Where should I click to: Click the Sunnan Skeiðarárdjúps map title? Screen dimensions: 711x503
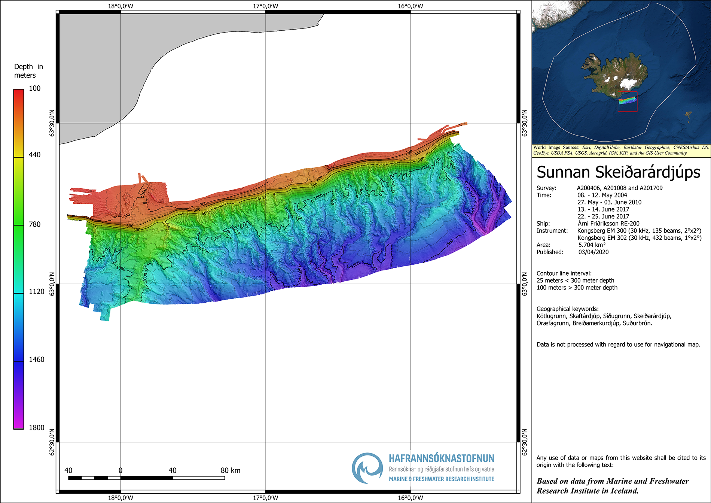pyautogui.click(x=618, y=172)
